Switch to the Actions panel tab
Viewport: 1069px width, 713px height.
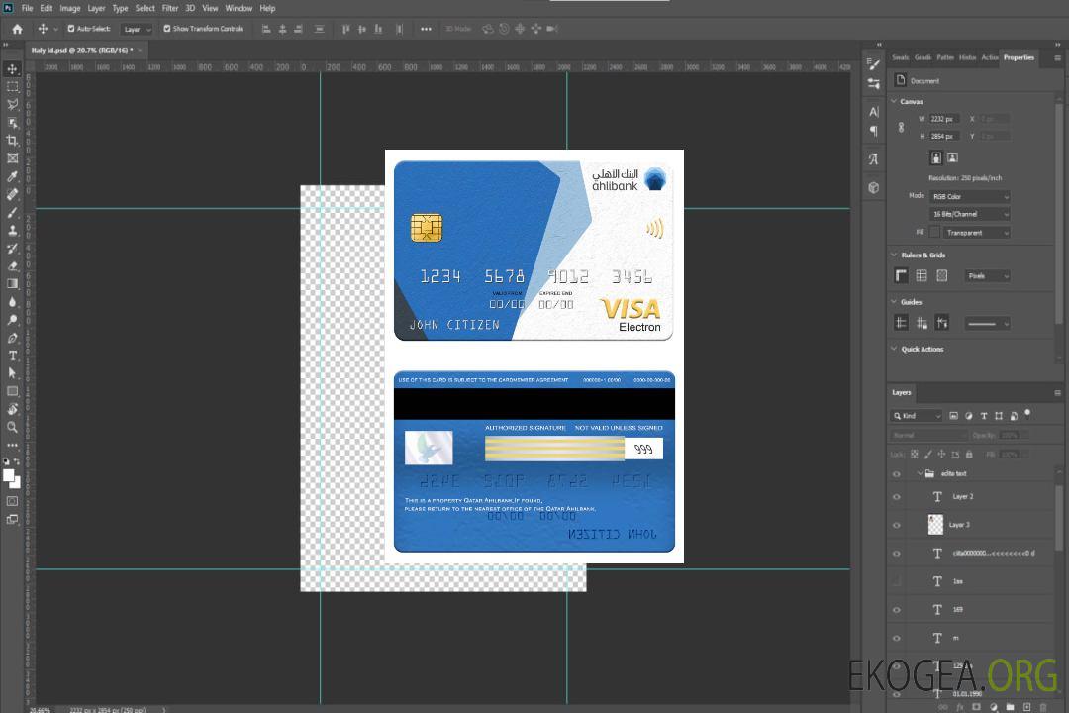point(989,57)
